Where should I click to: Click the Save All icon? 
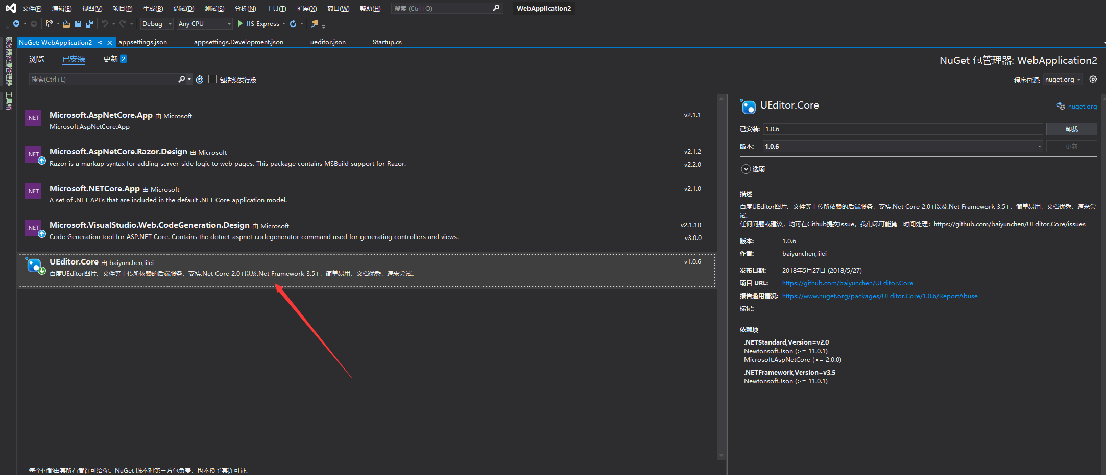tap(89, 24)
